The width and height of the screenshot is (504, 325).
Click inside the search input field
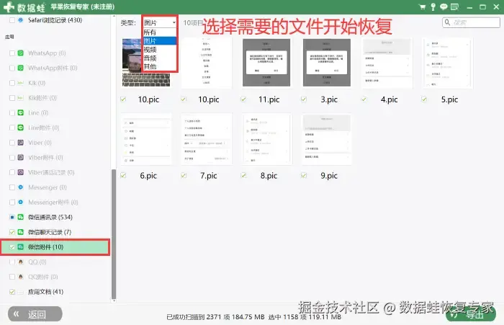pyautogui.click(x=471, y=22)
